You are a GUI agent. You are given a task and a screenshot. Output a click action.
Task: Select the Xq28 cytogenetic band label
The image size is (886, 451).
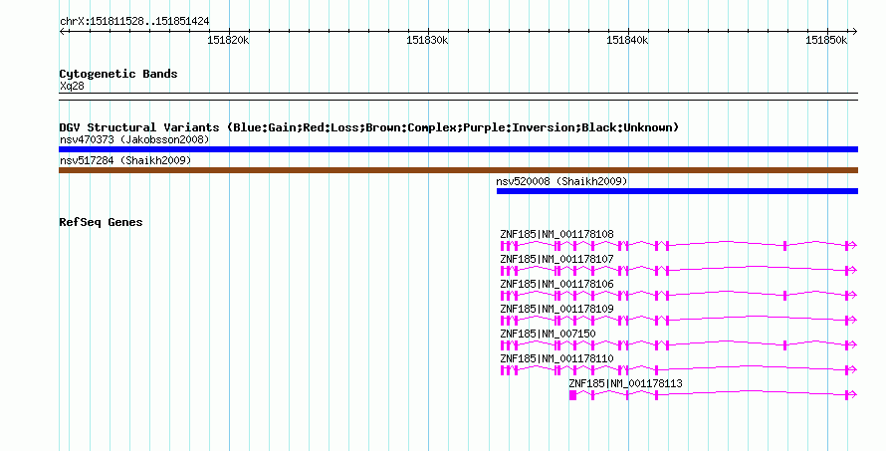[x=72, y=87]
